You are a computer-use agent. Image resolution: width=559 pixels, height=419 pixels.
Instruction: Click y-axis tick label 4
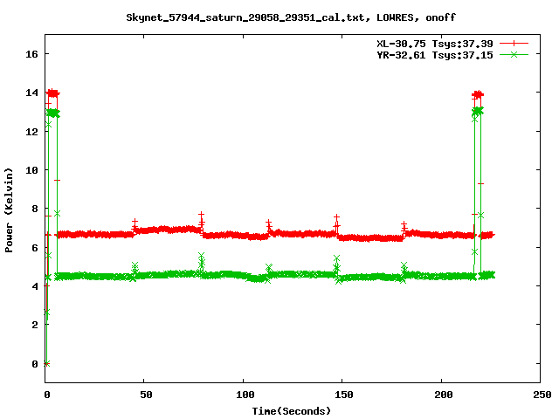click(x=35, y=286)
